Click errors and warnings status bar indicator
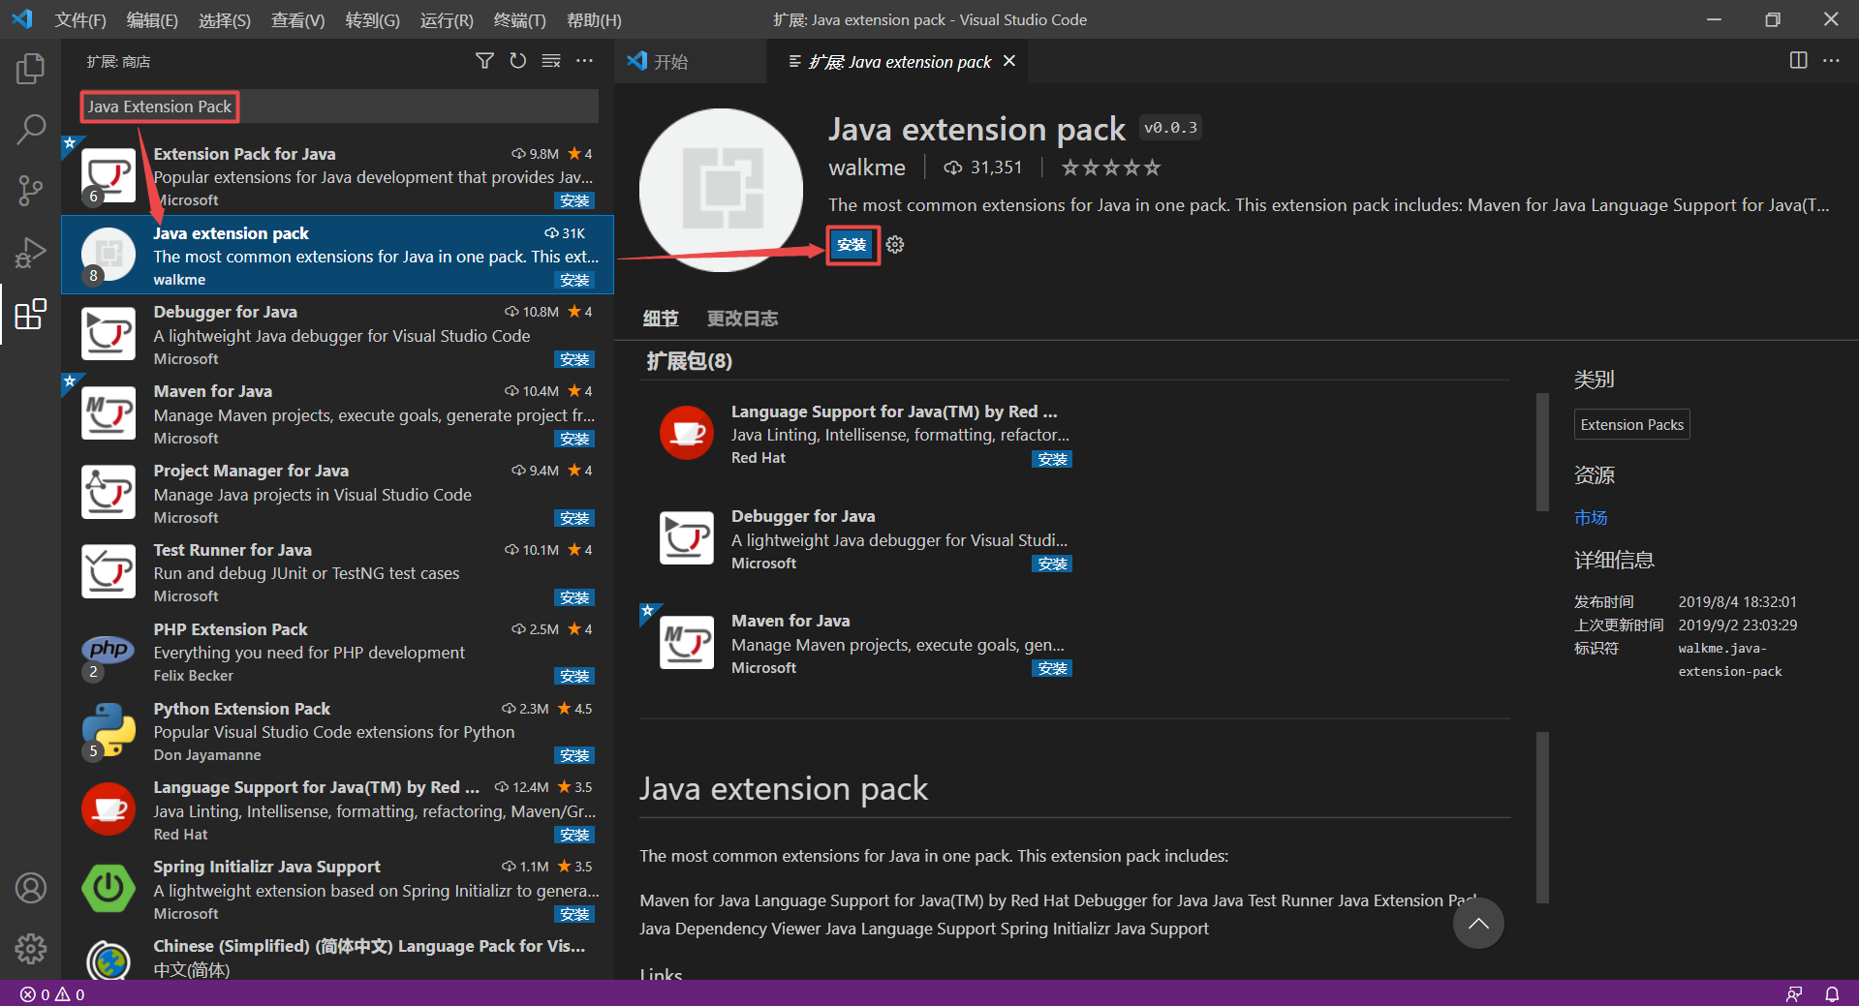The width and height of the screenshot is (1859, 1006). [52, 994]
